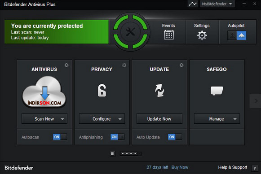The width and height of the screenshot is (261, 174).
Task: Expand the Configure dropdown arrow
Action: (120, 119)
